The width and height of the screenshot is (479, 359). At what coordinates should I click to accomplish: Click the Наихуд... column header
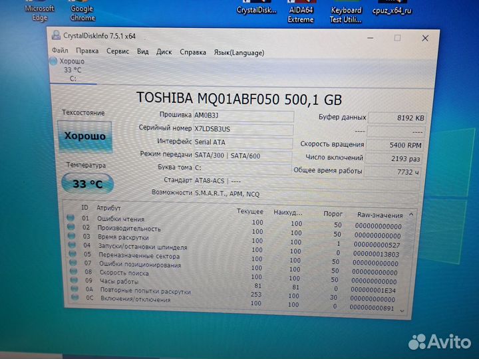click(x=288, y=212)
